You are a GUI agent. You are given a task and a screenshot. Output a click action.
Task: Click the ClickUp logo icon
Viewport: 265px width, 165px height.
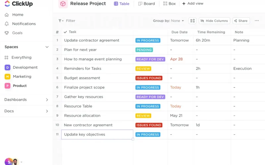[7, 4]
